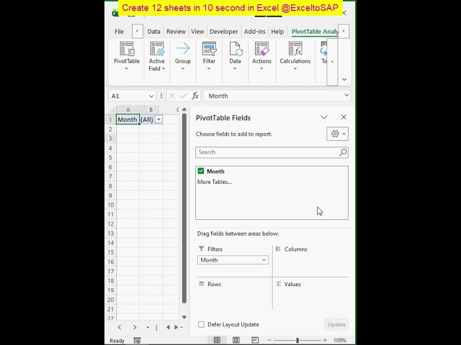Expand the formula bar

[346, 95]
